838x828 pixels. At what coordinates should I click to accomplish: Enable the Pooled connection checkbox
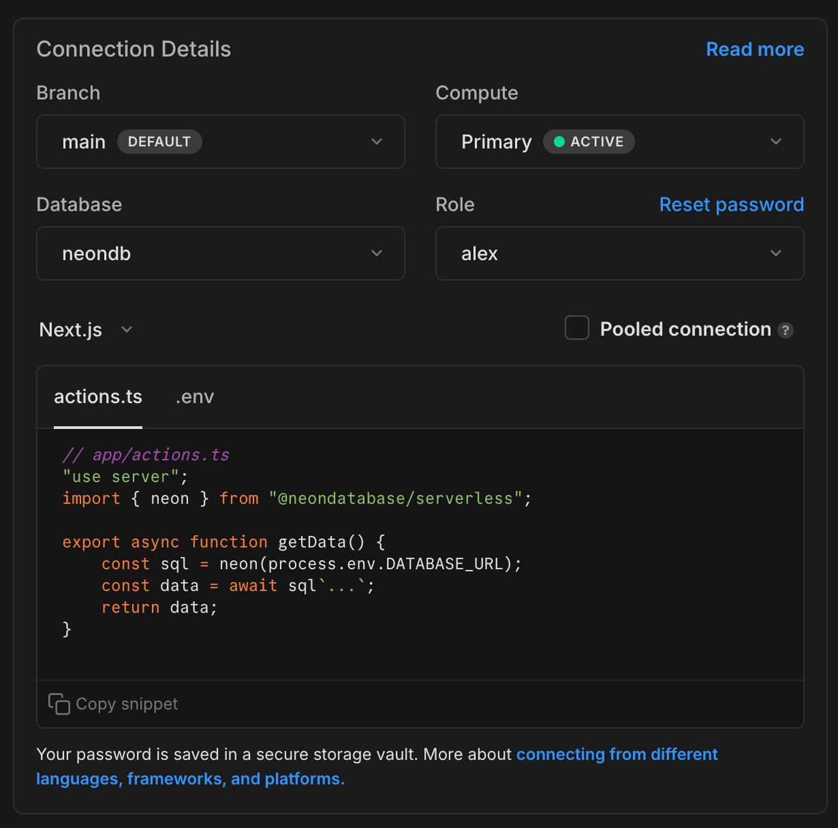point(576,328)
